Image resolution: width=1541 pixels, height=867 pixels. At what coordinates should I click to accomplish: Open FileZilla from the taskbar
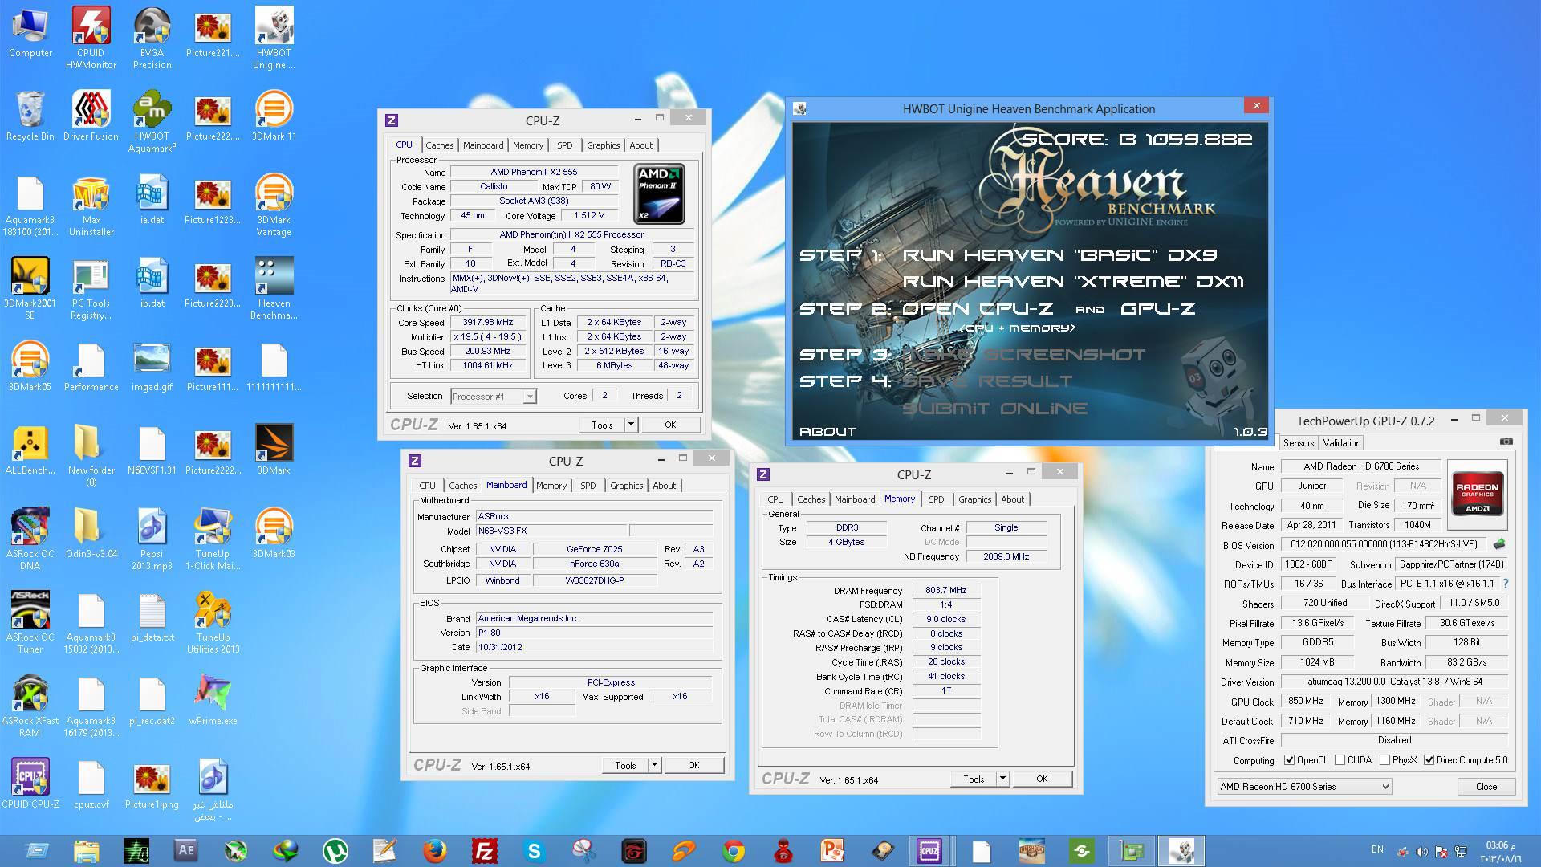coord(485,850)
